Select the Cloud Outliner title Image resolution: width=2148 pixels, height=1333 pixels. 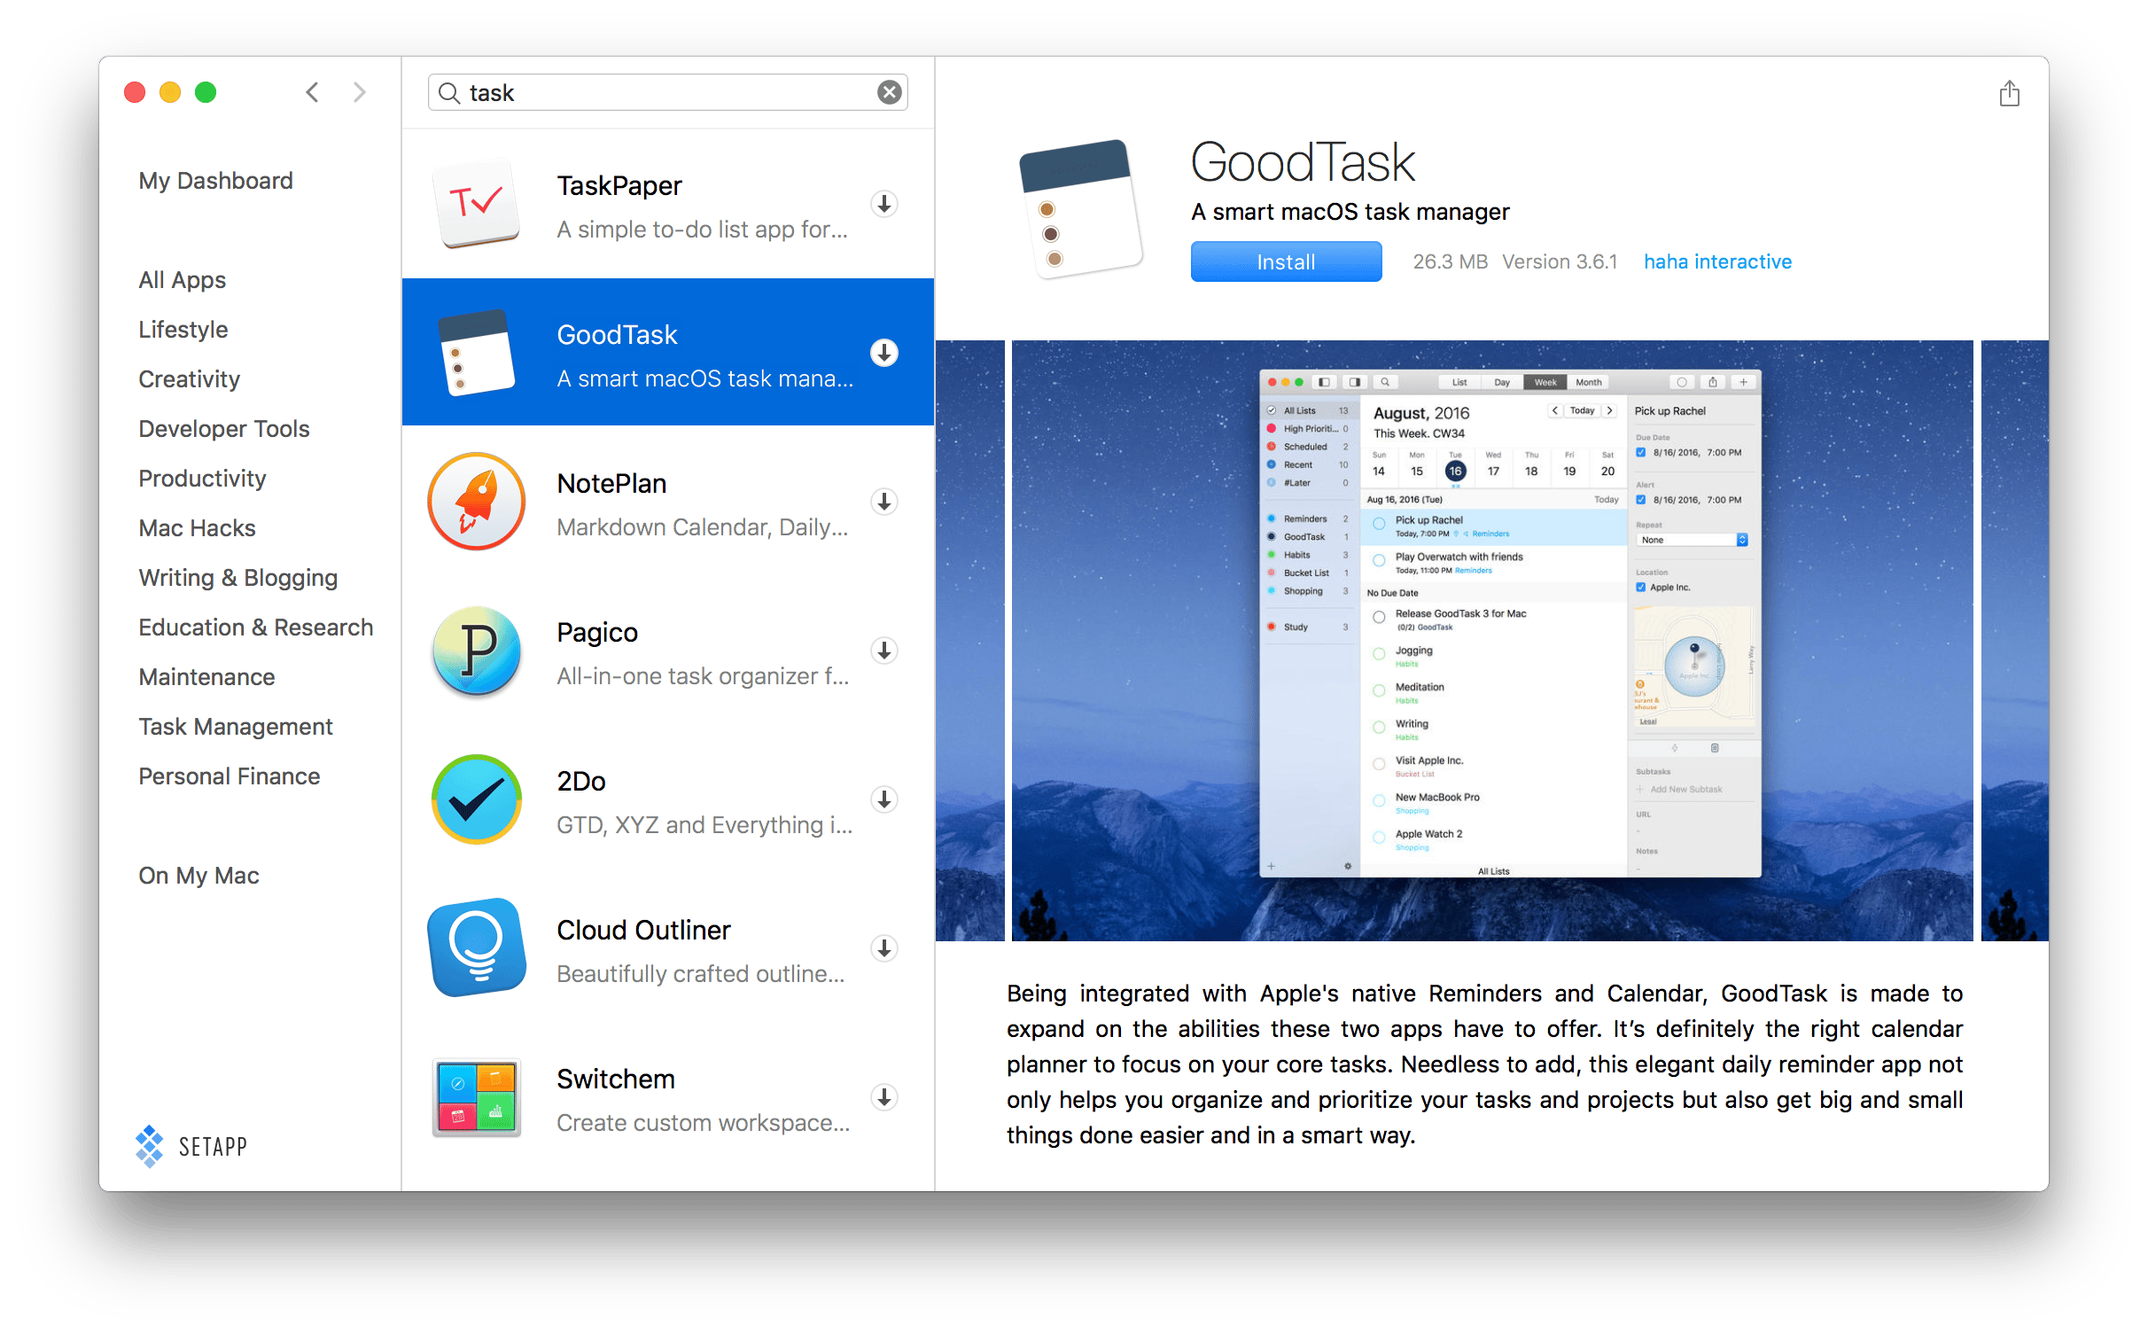pos(643,931)
